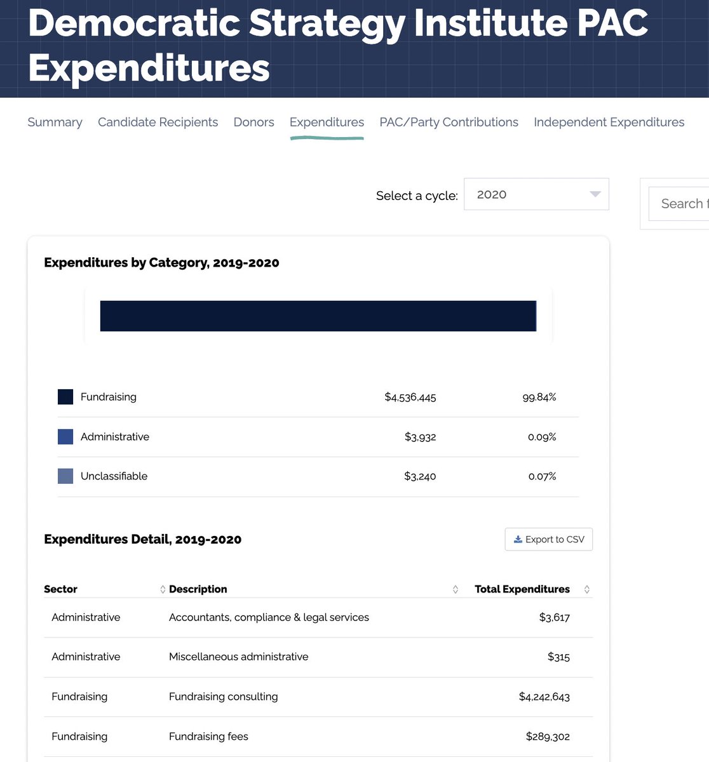The width and height of the screenshot is (709, 762).
Task: Click the page title heading
Action: tap(338, 44)
